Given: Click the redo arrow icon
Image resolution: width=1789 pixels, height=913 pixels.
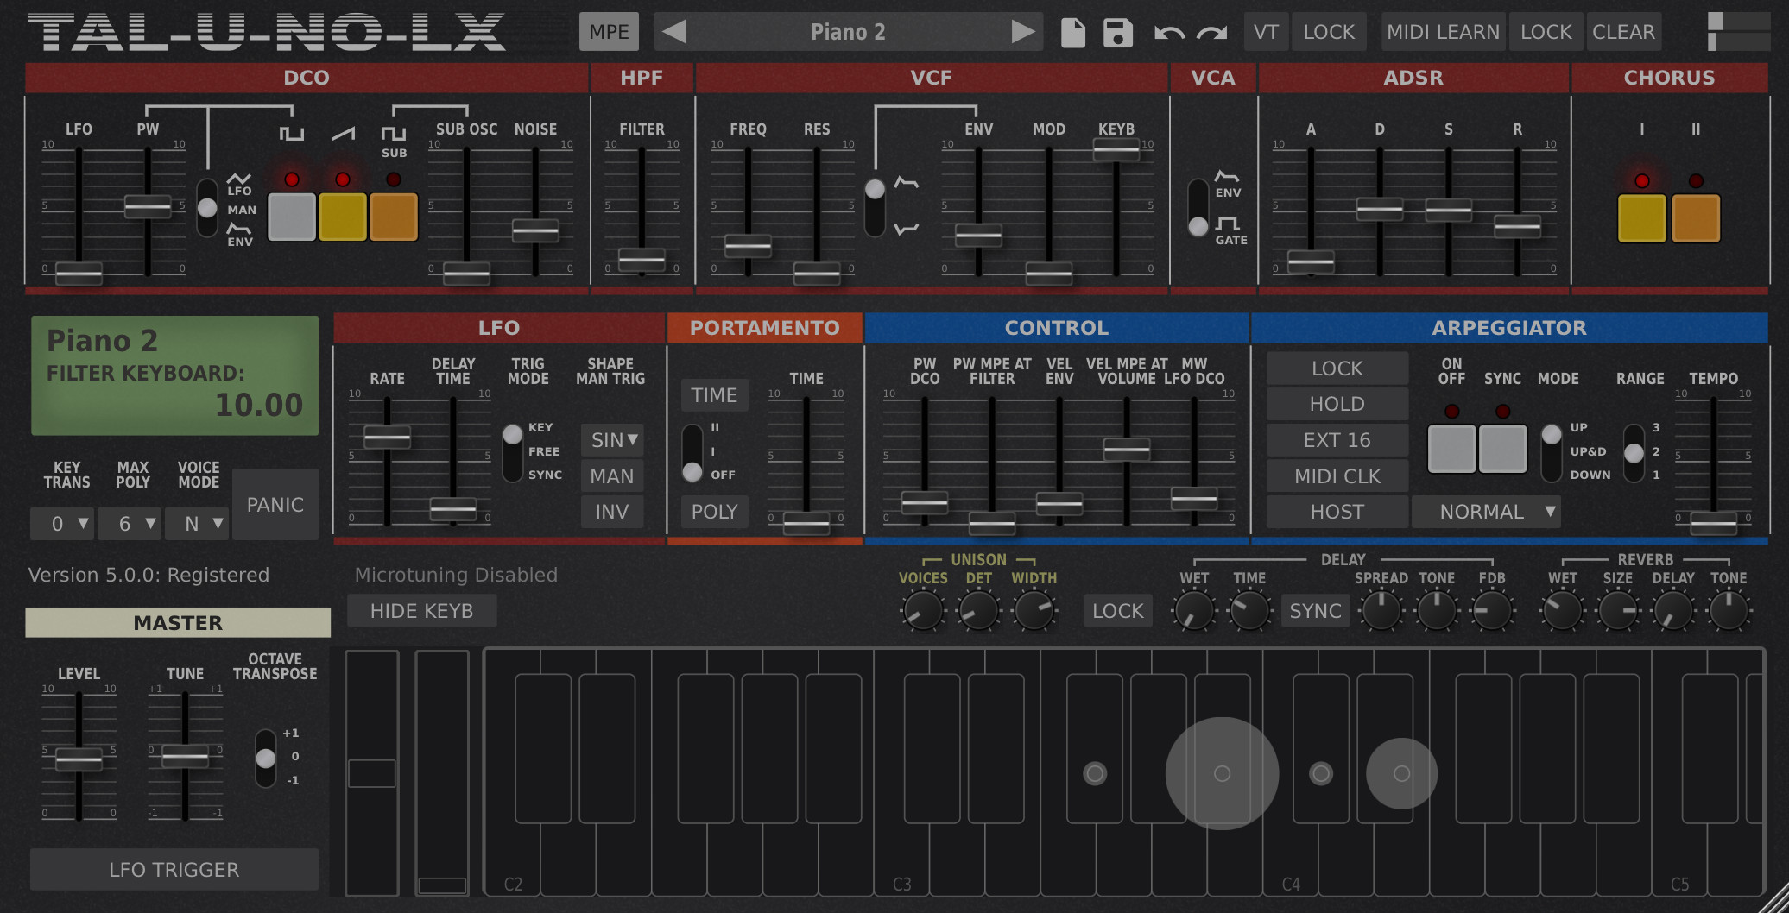Looking at the screenshot, I should (1212, 33).
